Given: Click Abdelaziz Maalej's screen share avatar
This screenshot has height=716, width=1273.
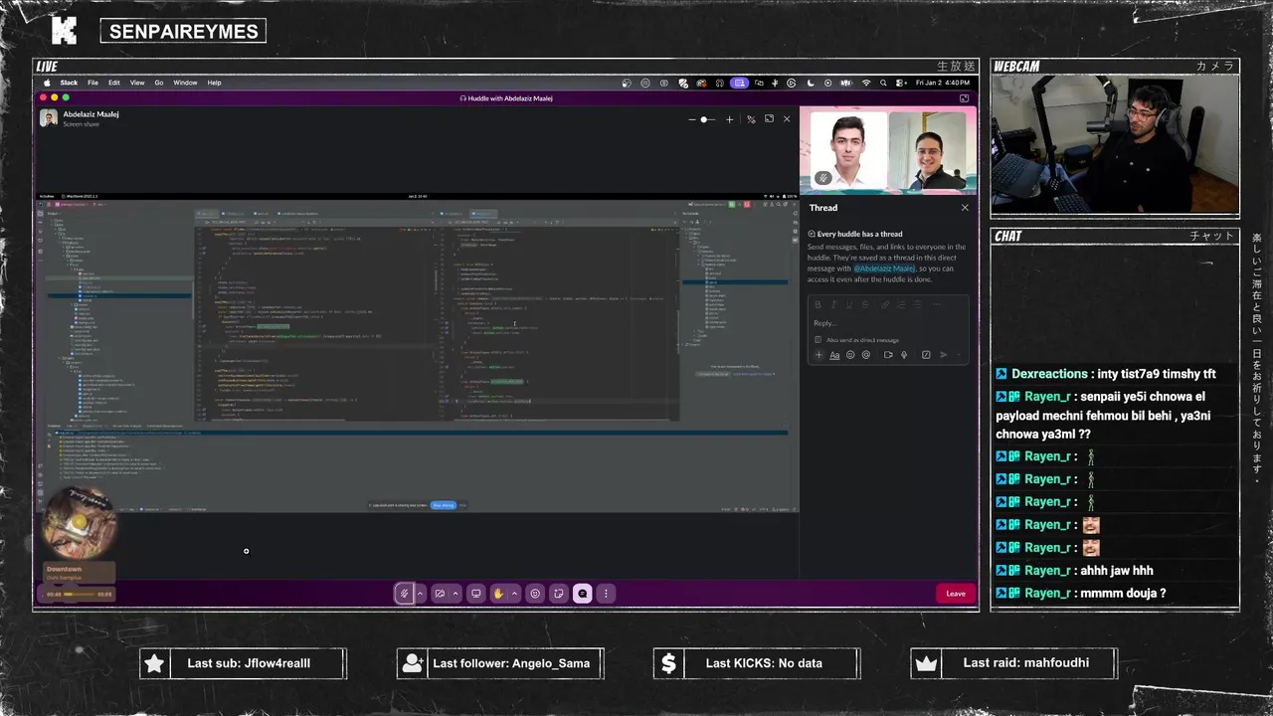Looking at the screenshot, I should [x=48, y=118].
